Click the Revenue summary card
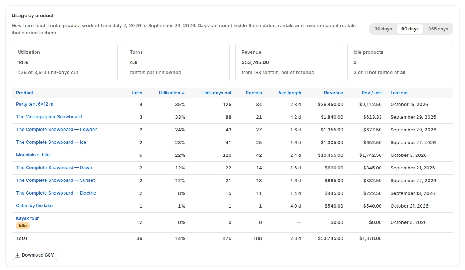The width and height of the screenshot is (465, 270). coord(288,62)
